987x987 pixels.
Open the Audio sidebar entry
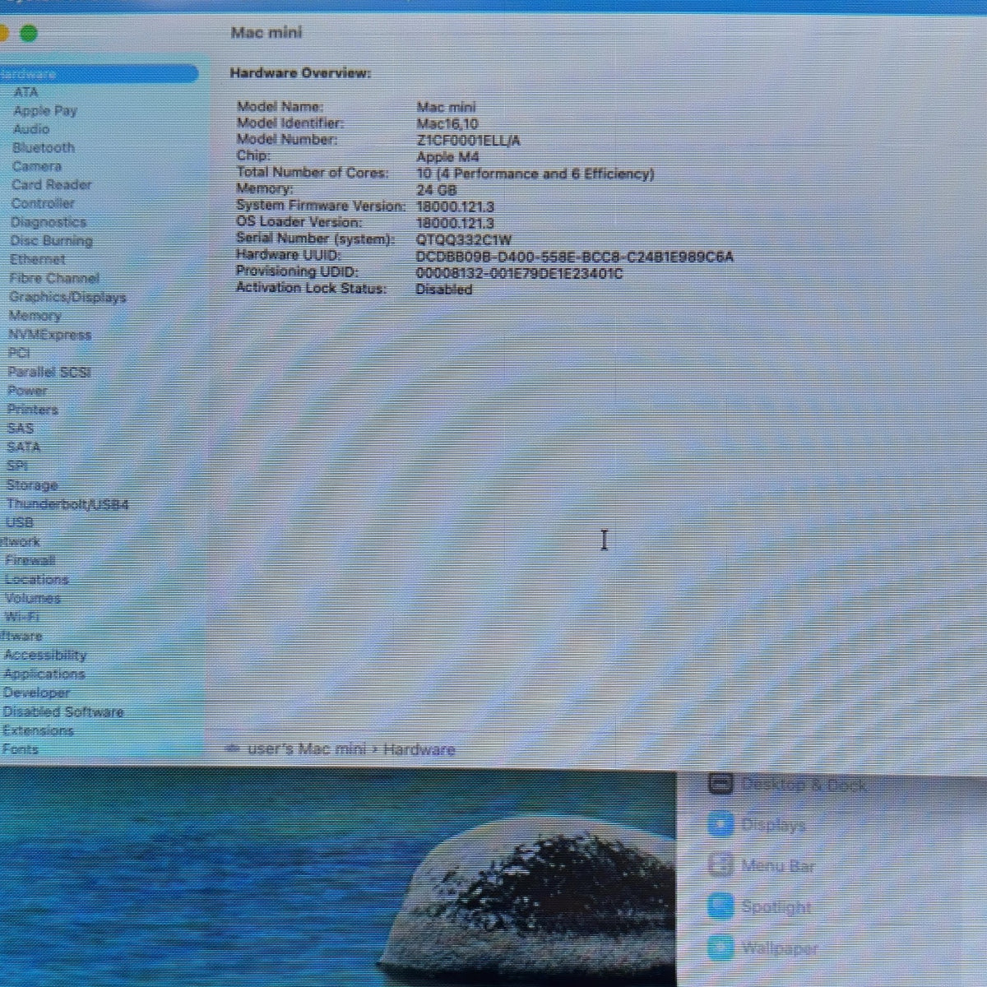coord(31,129)
